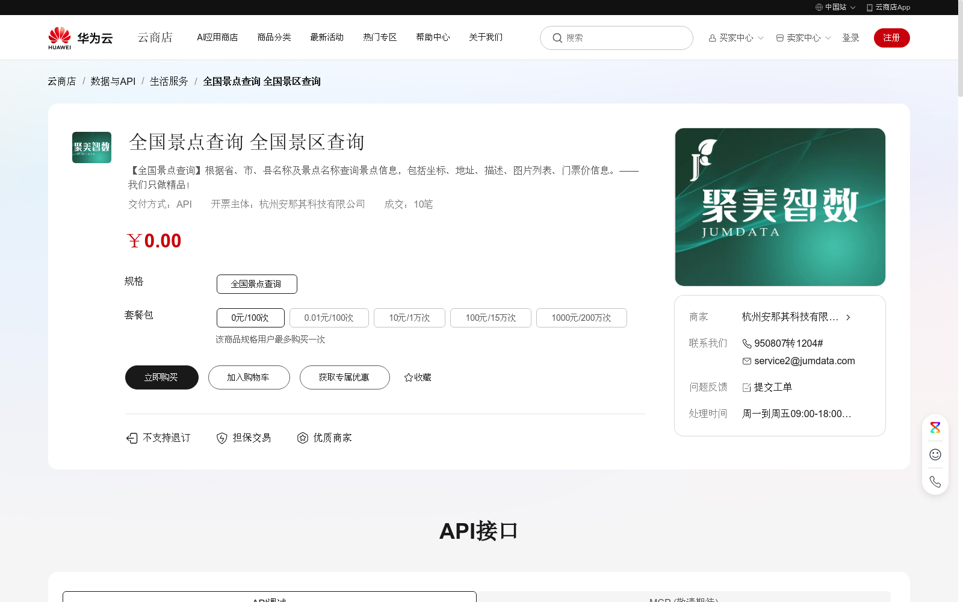Click the 周一到周五09:00-18:00 processing time text
This screenshot has height=602, width=963.
coord(796,414)
